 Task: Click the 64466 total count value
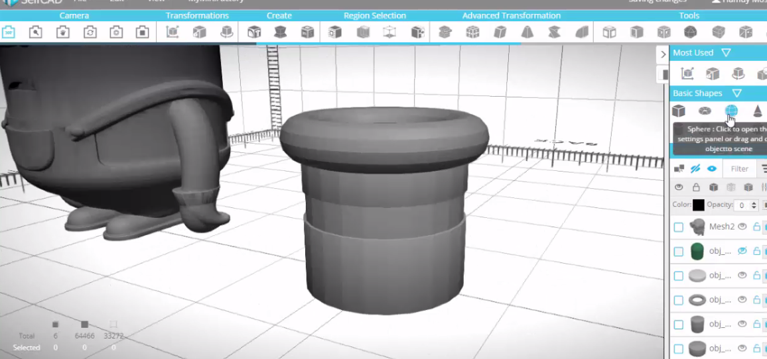84,336
